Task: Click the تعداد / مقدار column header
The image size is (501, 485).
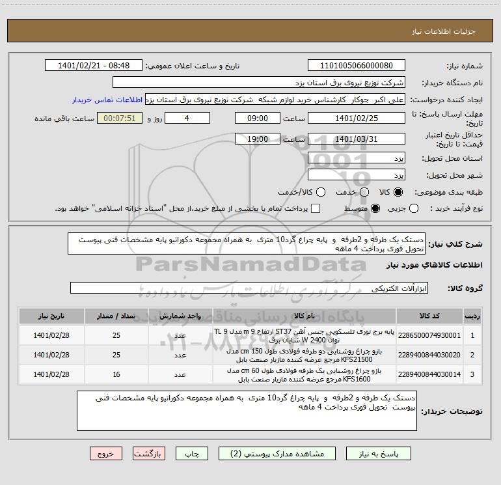Action: coord(116,316)
